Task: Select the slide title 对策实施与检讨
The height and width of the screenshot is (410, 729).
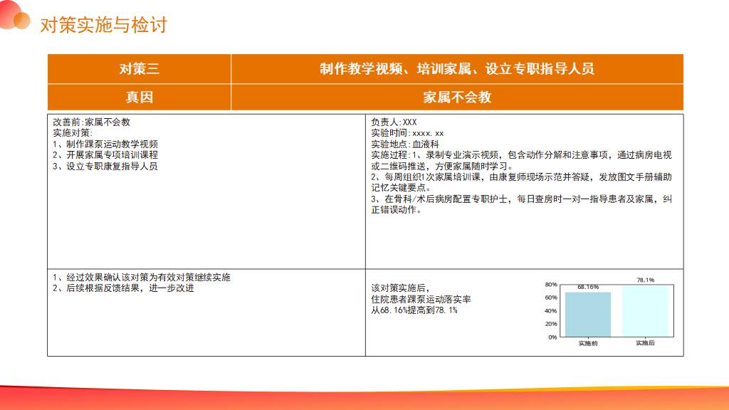Action: (103, 25)
